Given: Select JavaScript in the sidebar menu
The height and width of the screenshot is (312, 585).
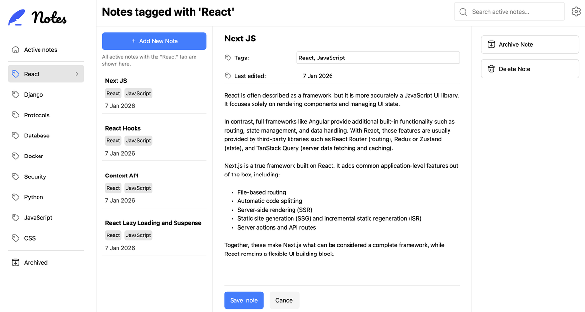Looking at the screenshot, I should (39, 217).
